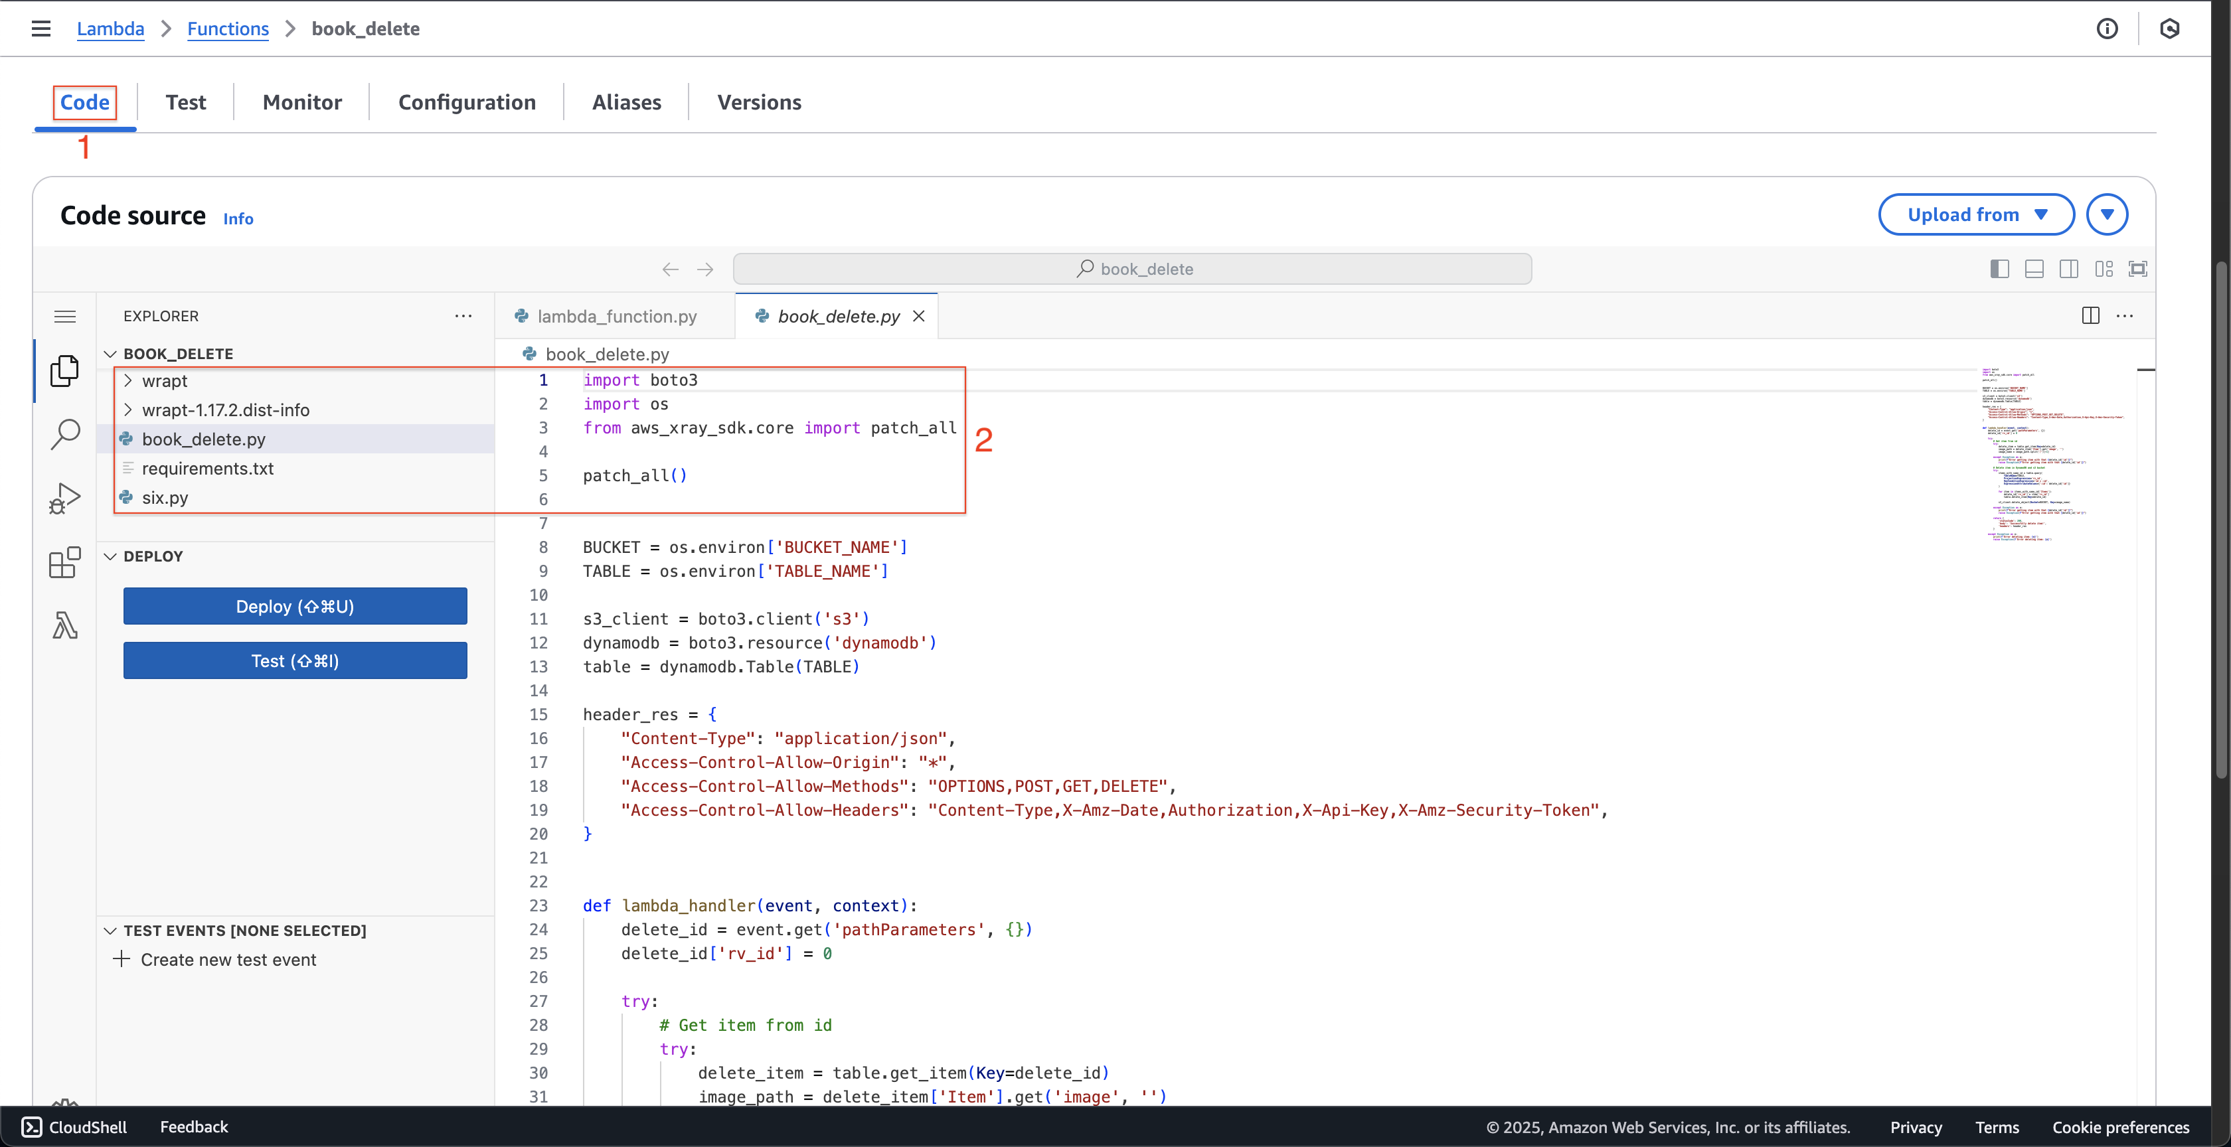Switch to the Code tab
This screenshot has width=2231, height=1147.
[85, 102]
